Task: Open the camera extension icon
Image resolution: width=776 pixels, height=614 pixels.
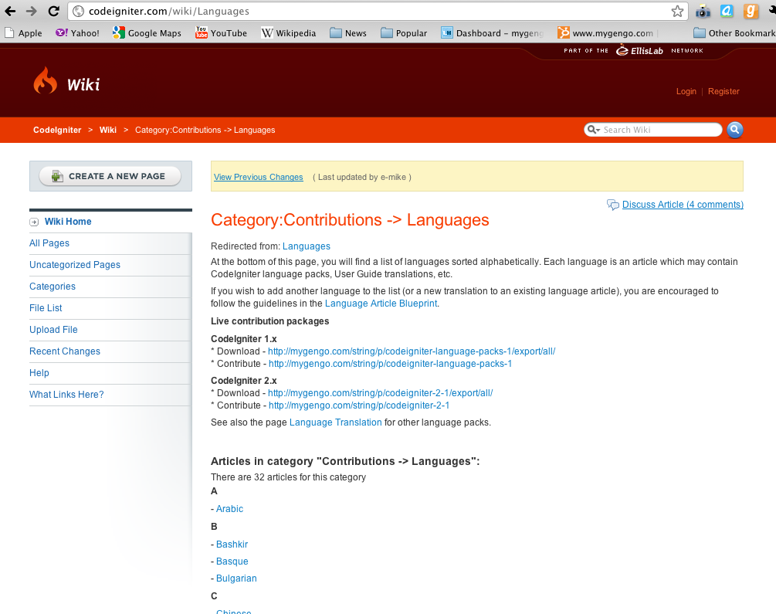Action: 703,12
